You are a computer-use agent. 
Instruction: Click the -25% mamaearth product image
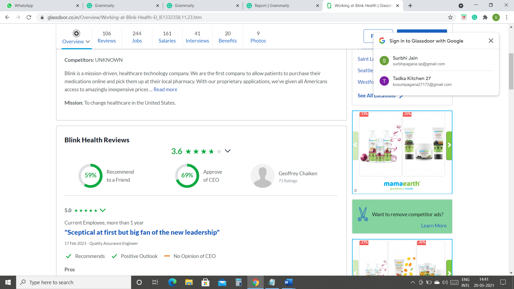[x=424, y=144]
